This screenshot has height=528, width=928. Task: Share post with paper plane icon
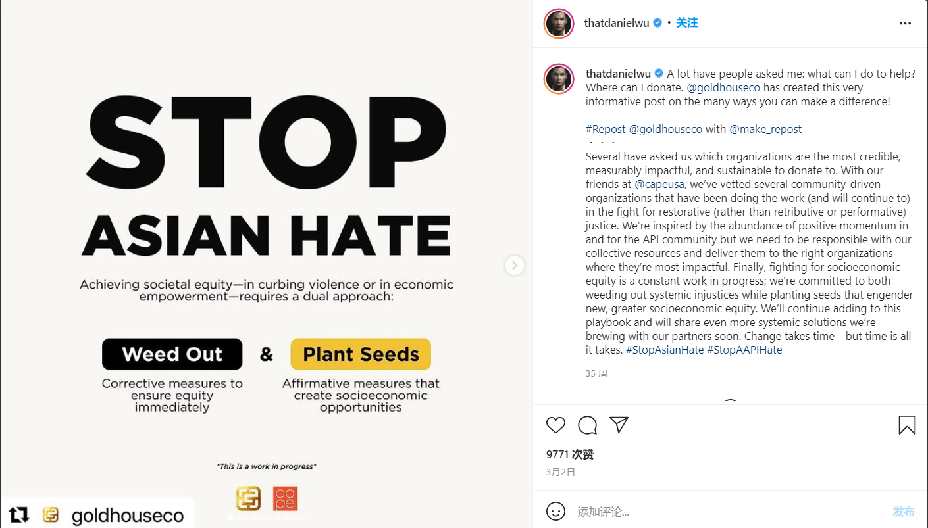pyautogui.click(x=619, y=425)
